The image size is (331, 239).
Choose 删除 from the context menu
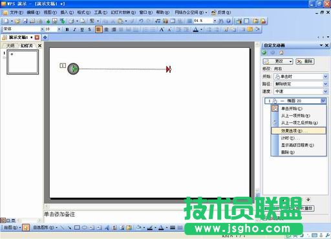(x=299, y=152)
